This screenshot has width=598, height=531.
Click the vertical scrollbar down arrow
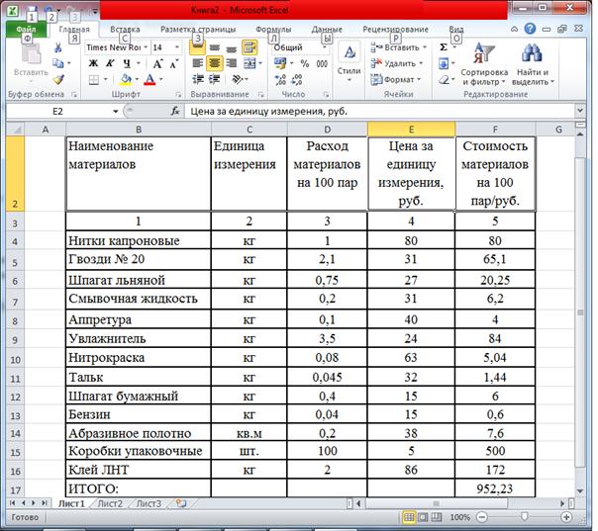pyautogui.click(x=580, y=491)
